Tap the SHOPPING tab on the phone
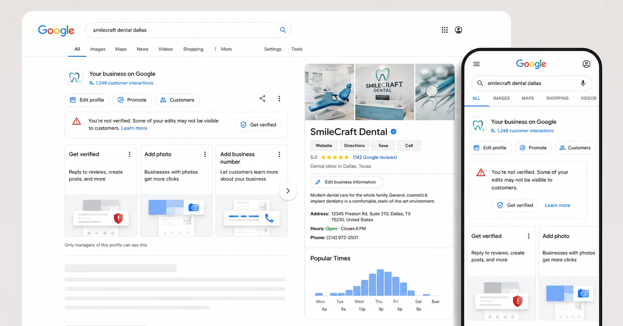Image resolution: width=623 pixels, height=326 pixels. pos(557,98)
